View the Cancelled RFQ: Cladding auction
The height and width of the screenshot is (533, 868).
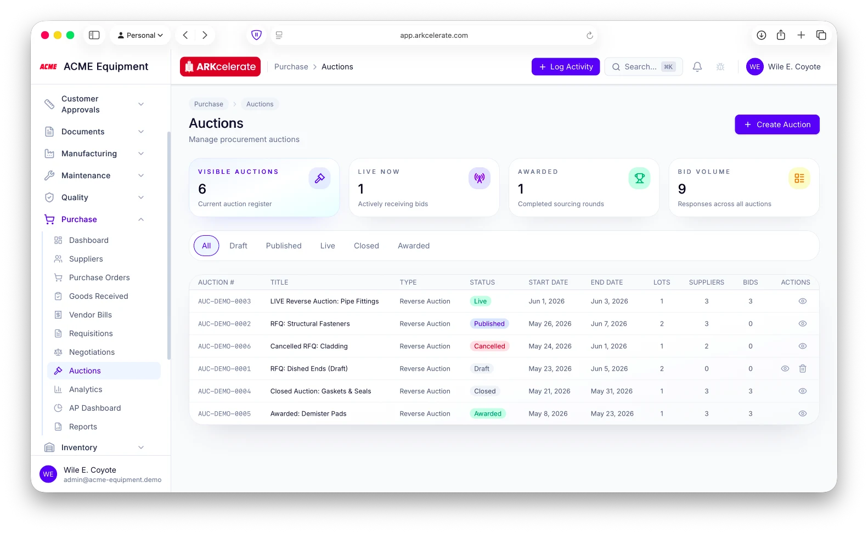[x=803, y=346]
